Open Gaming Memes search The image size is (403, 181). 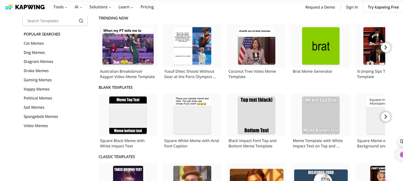pyautogui.click(x=38, y=80)
